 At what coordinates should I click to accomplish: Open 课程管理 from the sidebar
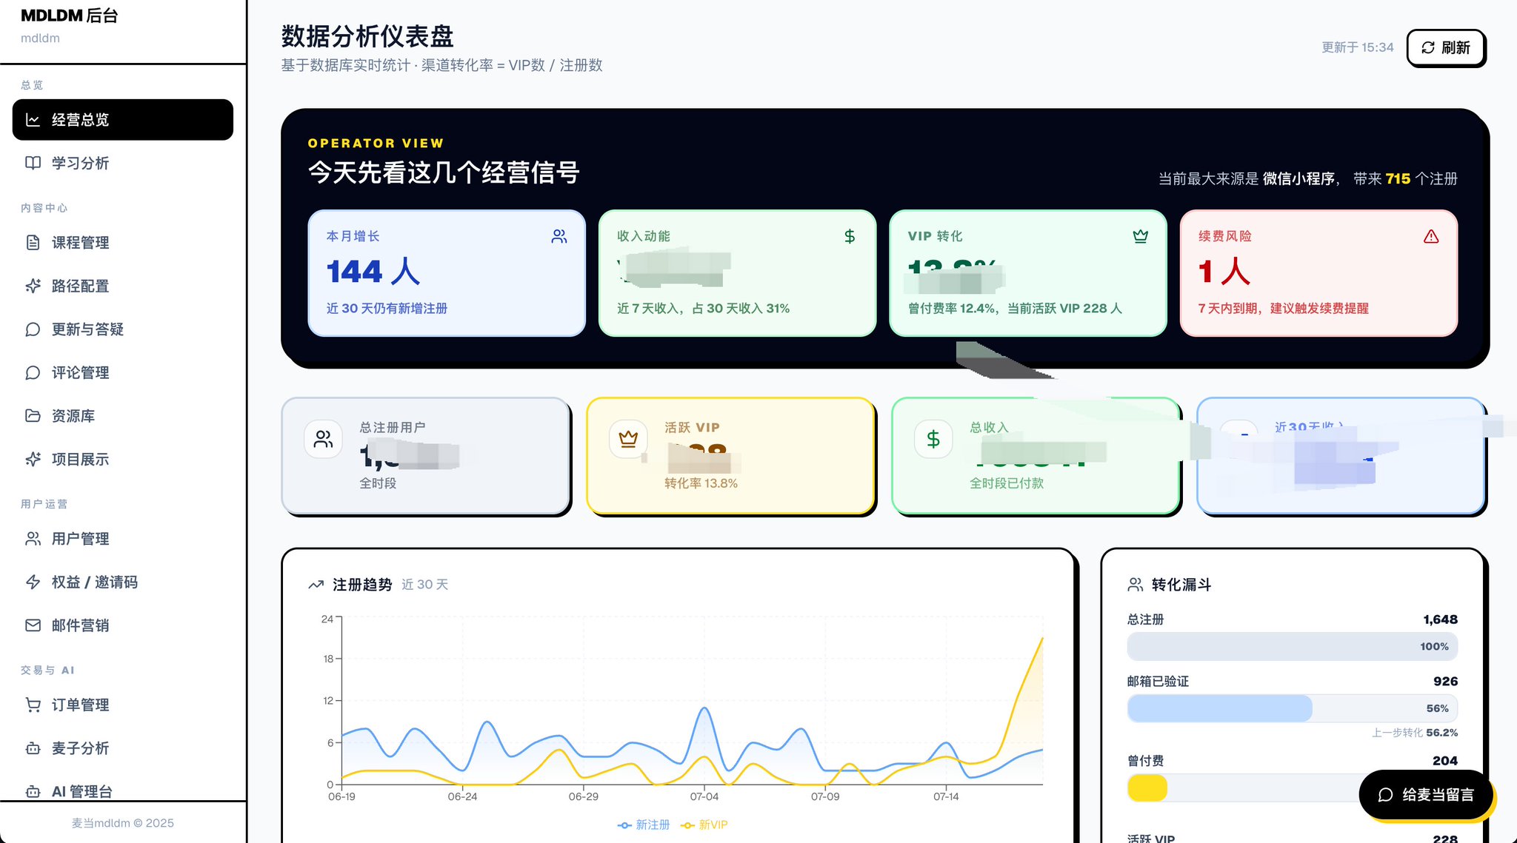tap(123, 243)
